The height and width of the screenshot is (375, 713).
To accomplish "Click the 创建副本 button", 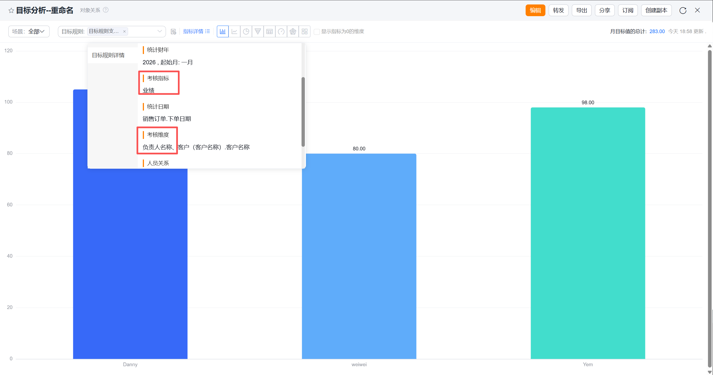I will click(x=656, y=10).
